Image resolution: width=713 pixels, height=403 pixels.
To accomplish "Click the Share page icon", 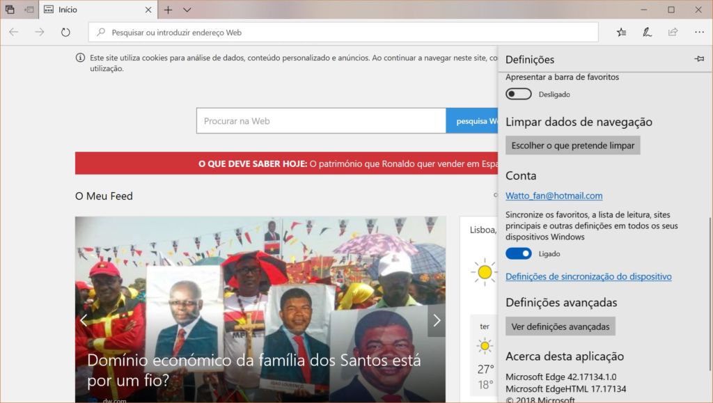I will 673,32.
